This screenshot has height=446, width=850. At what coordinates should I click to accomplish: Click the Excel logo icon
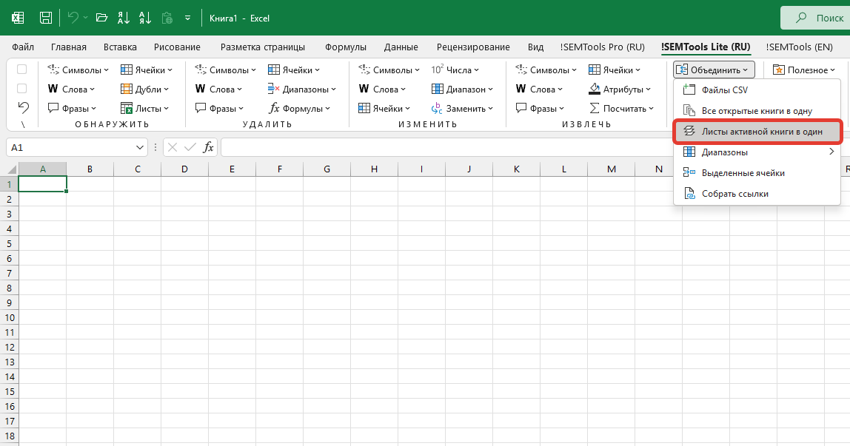[18, 18]
